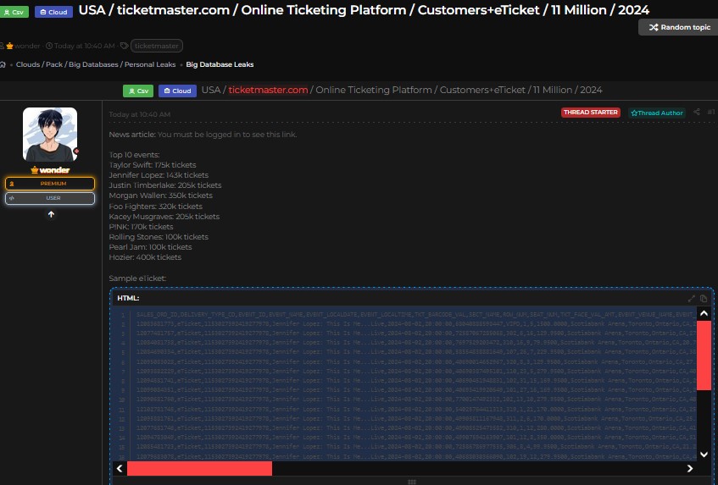
Task: Click the post's Today at 10:40 AM timestamp
Action: point(140,114)
